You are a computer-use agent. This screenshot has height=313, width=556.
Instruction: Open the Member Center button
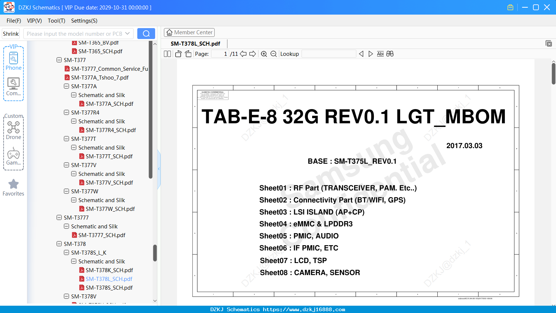(x=189, y=32)
